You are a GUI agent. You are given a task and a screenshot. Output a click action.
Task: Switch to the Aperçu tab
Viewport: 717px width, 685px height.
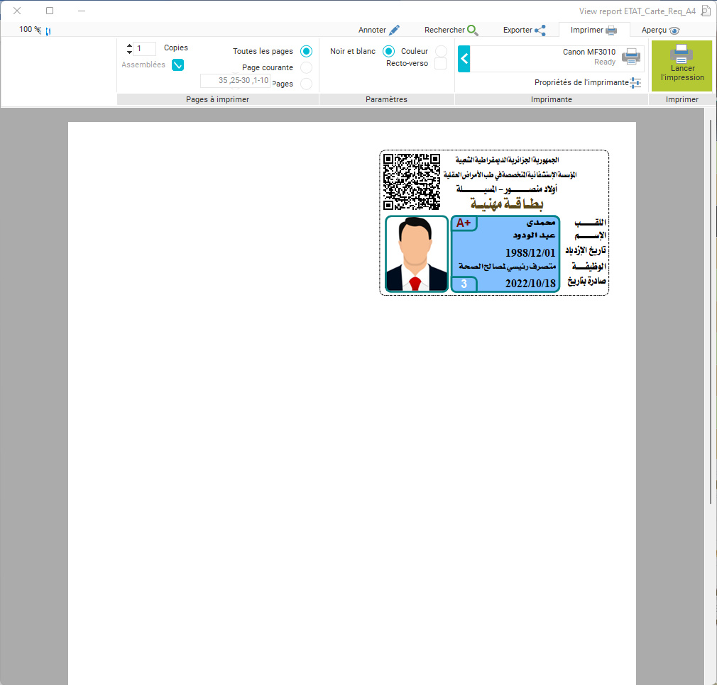click(660, 30)
